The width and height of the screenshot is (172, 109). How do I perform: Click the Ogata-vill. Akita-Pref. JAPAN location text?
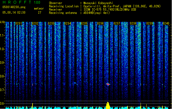(122, 6)
